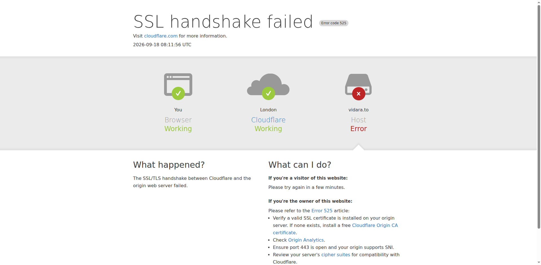The width and height of the screenshot is (541, 265).
Task: Click the red X badge on the host icon
Action: (x=359, y=94)
